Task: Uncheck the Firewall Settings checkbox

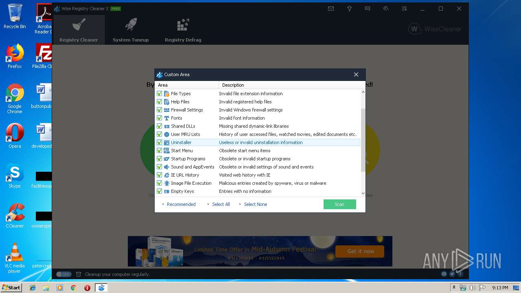Action: 160,110
